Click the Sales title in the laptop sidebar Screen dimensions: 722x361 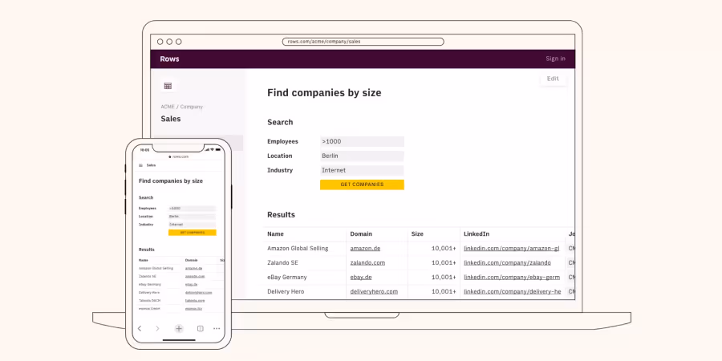click(x=170, y=119)
